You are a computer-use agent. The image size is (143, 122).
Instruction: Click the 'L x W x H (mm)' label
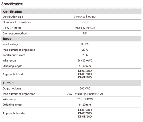point(12,28)
